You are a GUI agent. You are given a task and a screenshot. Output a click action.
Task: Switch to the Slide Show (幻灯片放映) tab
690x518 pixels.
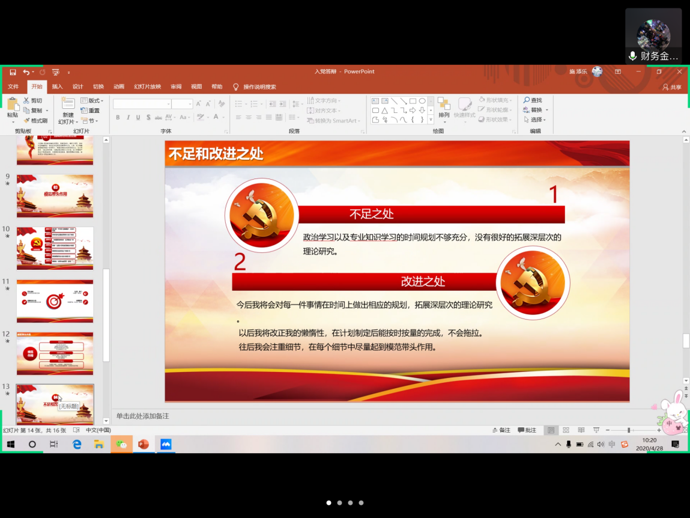point(147,87)
